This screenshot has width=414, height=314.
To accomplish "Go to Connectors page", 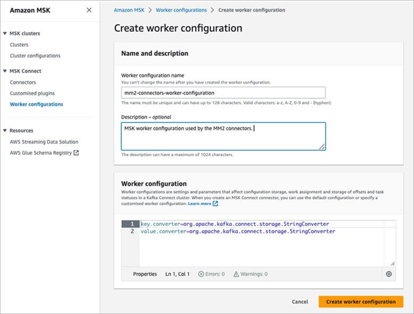I will click(x=23, y=82).
